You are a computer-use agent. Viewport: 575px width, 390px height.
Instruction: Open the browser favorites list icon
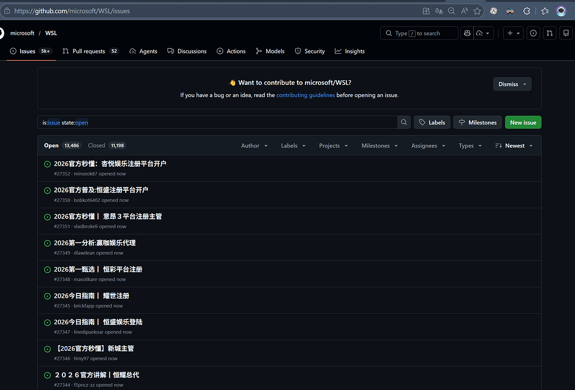[x=545, y=11]
